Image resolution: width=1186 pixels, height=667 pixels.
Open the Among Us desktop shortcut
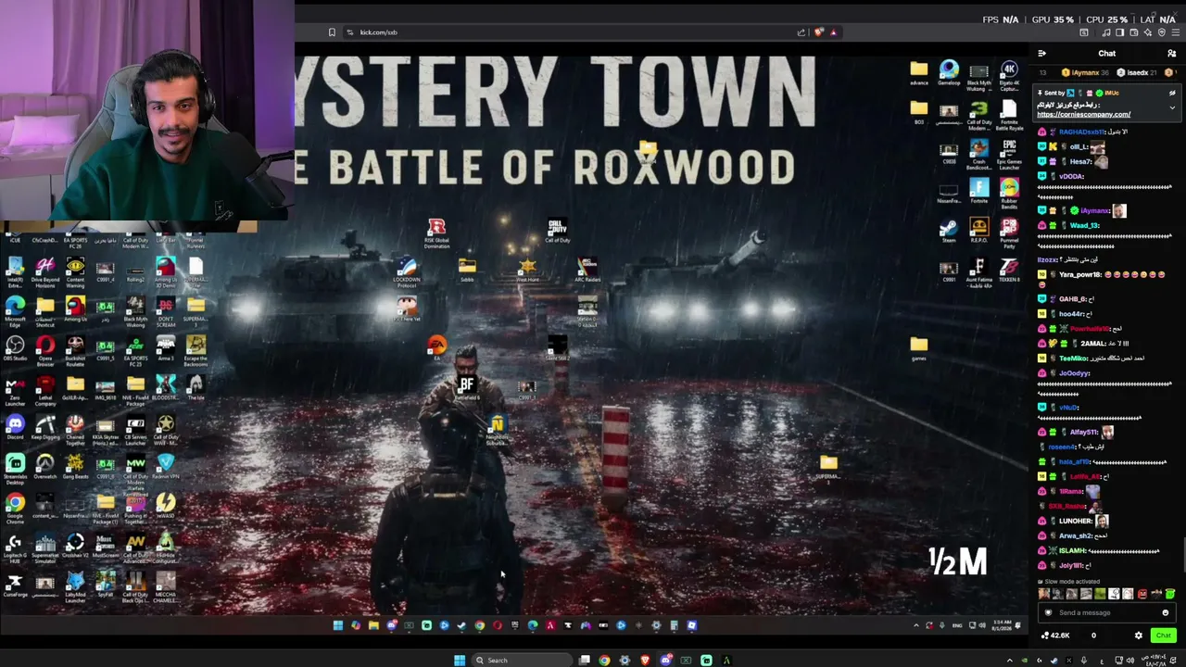pyautogui.click(x=75, y=308)
